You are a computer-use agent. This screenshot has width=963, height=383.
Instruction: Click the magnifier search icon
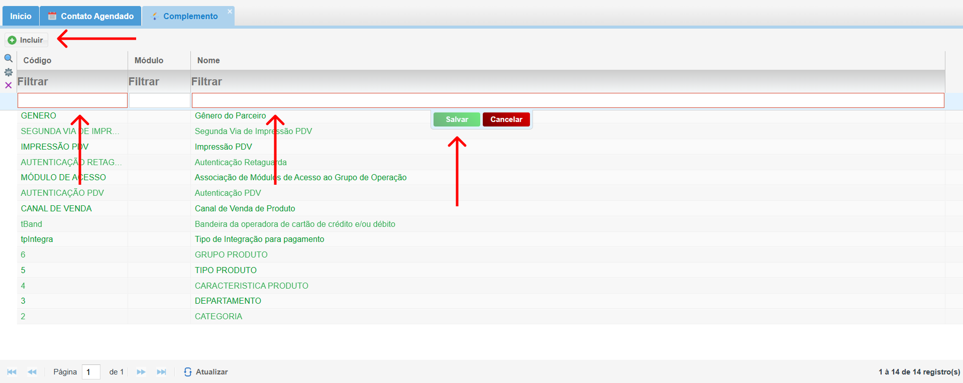[x=9, y=58]
